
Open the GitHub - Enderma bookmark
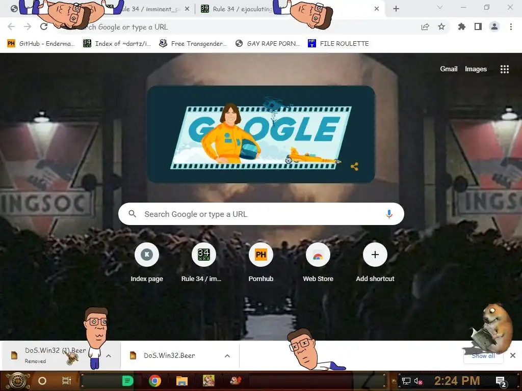pyautogui.click(x=41, y=44)
